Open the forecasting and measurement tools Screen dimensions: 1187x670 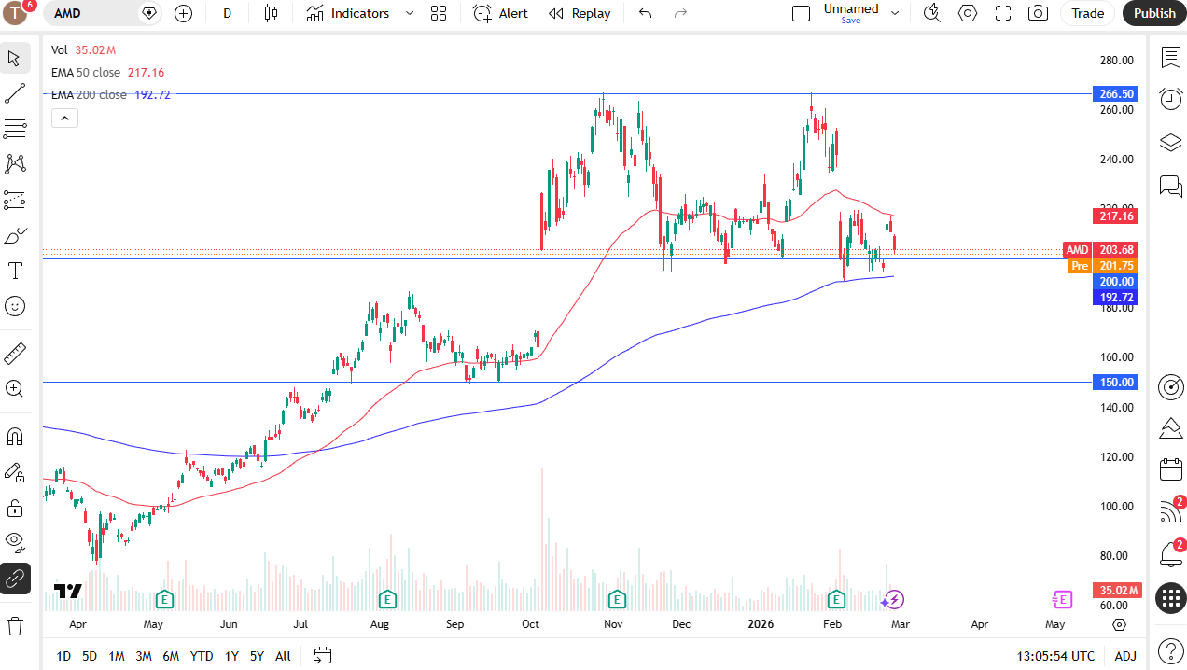pyautogui.click(x=15, y=200)
